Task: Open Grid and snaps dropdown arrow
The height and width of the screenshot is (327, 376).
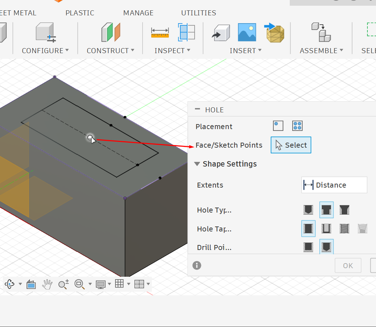Action: (x=129, y=284)
